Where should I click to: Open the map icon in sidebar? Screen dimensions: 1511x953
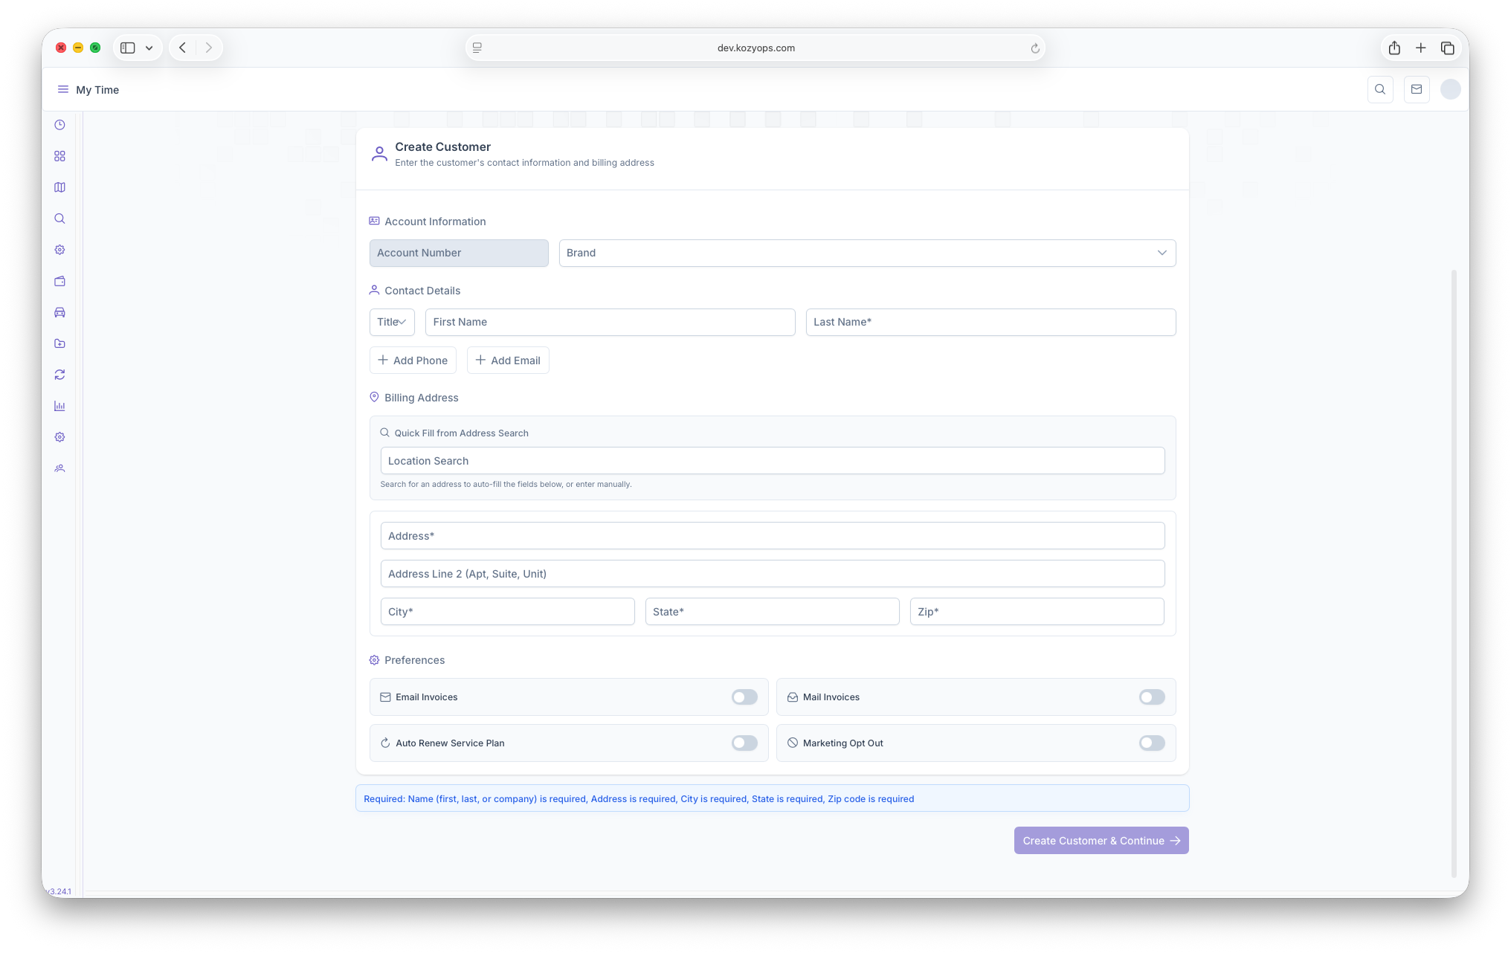tap(59, 187)
